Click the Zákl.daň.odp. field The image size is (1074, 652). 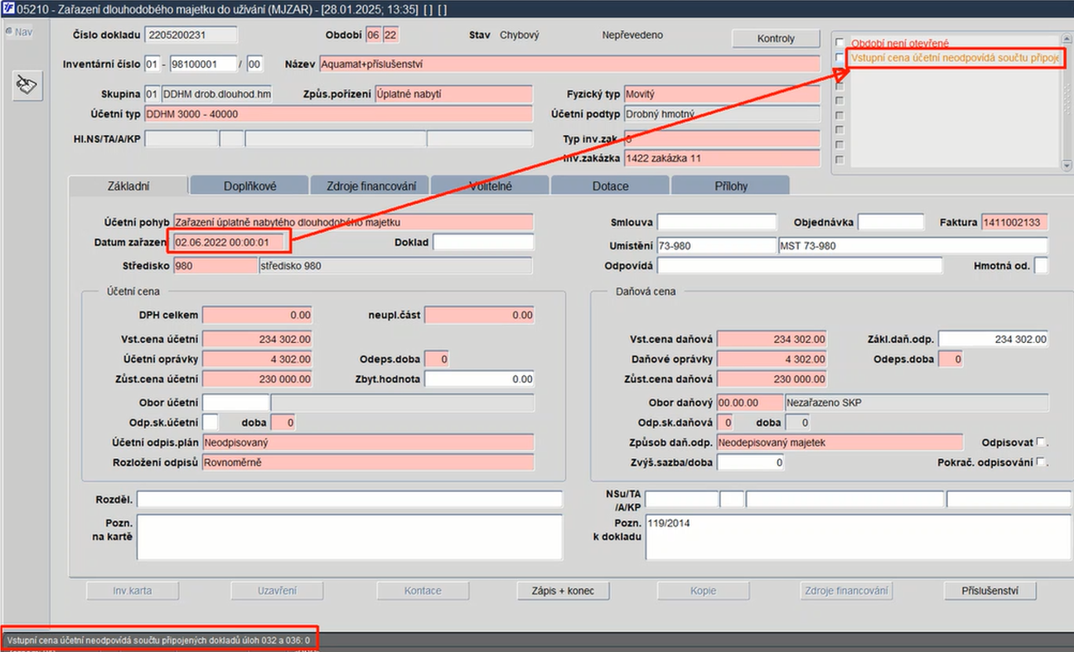coord(994,339)
